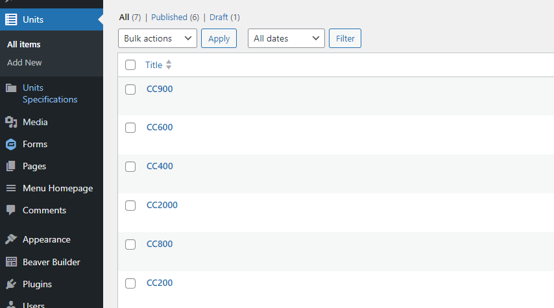Sort the list by Title arrows

169,65
